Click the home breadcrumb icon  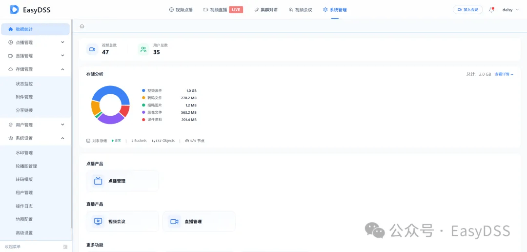click(x=82, y=26)
